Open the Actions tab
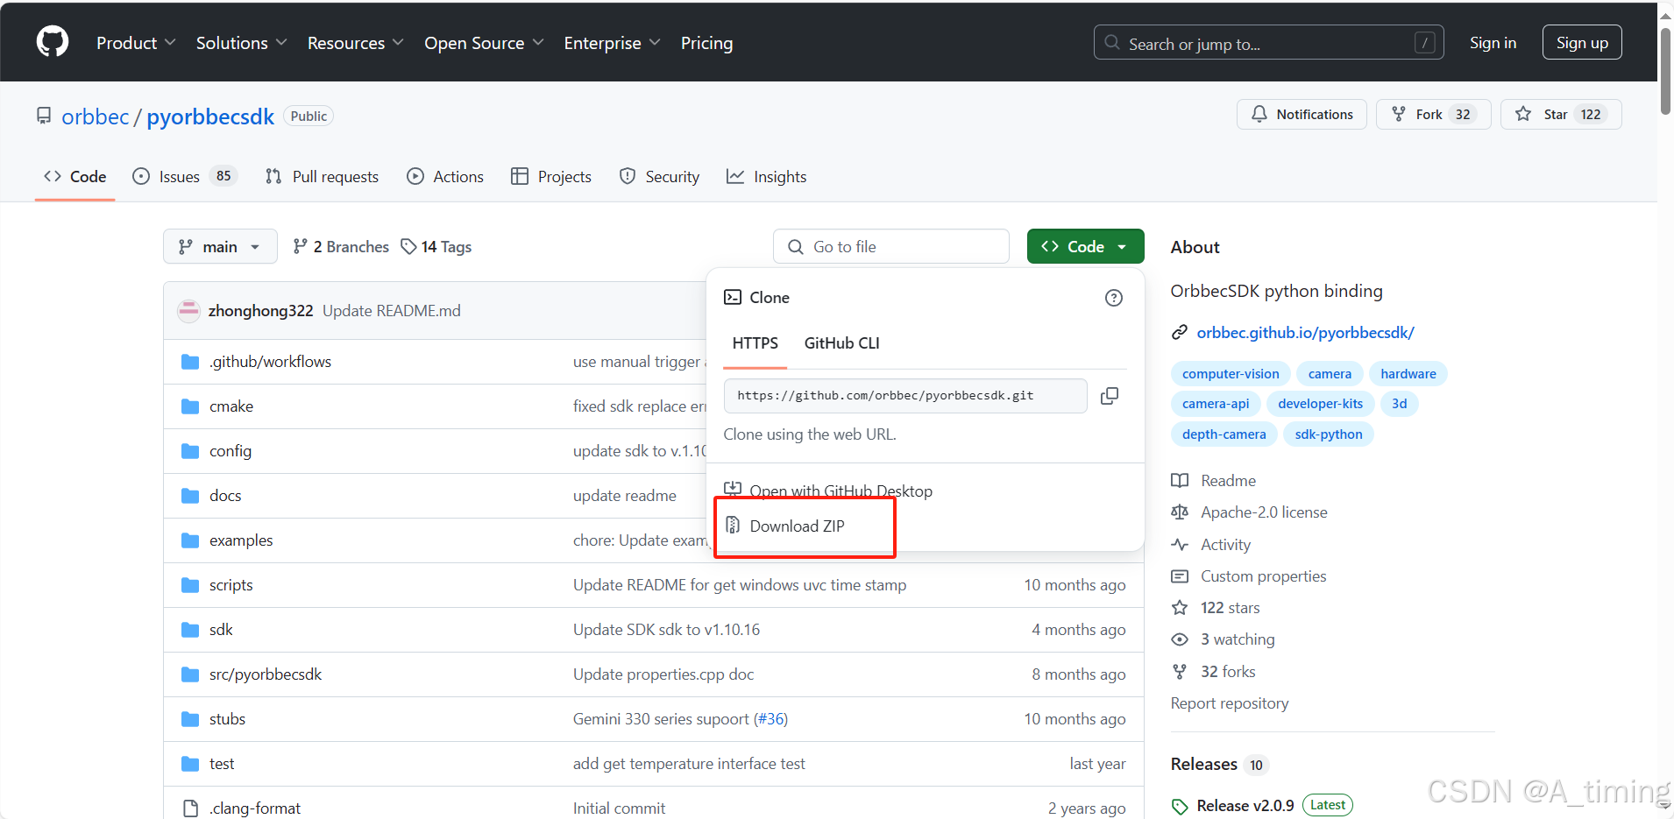The image size is (1674, 819). point(445,177)
